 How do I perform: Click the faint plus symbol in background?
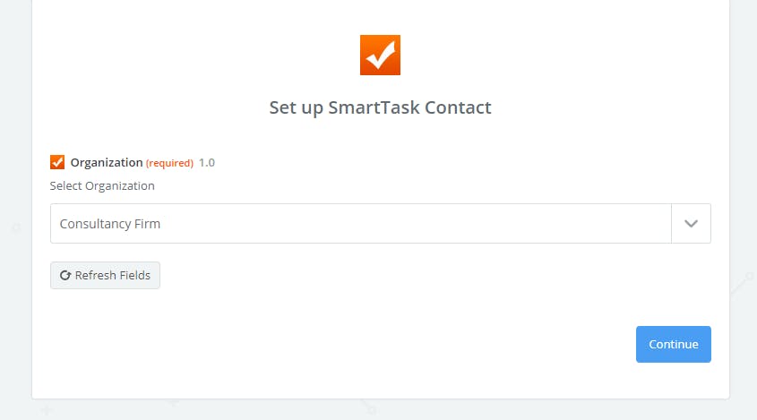click(47, 411)
